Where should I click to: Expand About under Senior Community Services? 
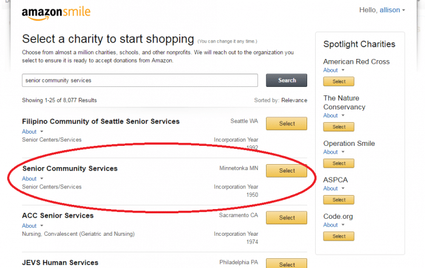(x=33, y=179)
